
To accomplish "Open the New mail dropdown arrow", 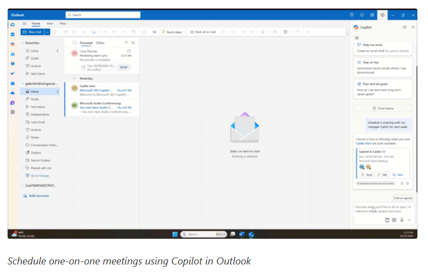I will (x=47, y=32).
